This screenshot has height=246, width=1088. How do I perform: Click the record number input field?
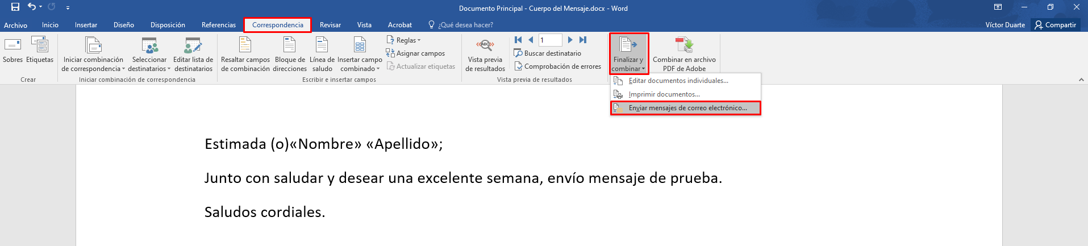[x=550, y=40]
